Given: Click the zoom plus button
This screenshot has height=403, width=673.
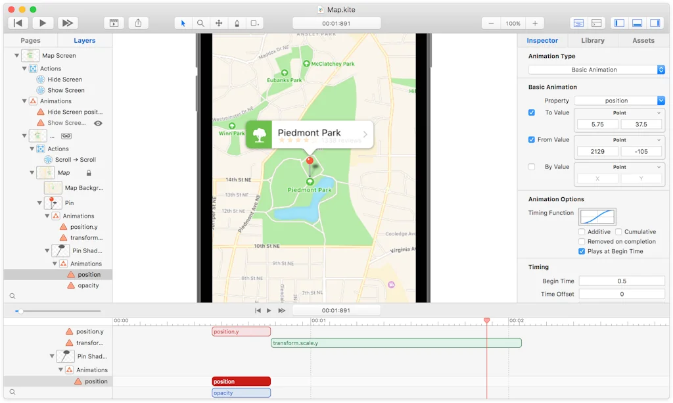Looking at the screenshot, I should (535, 22).
